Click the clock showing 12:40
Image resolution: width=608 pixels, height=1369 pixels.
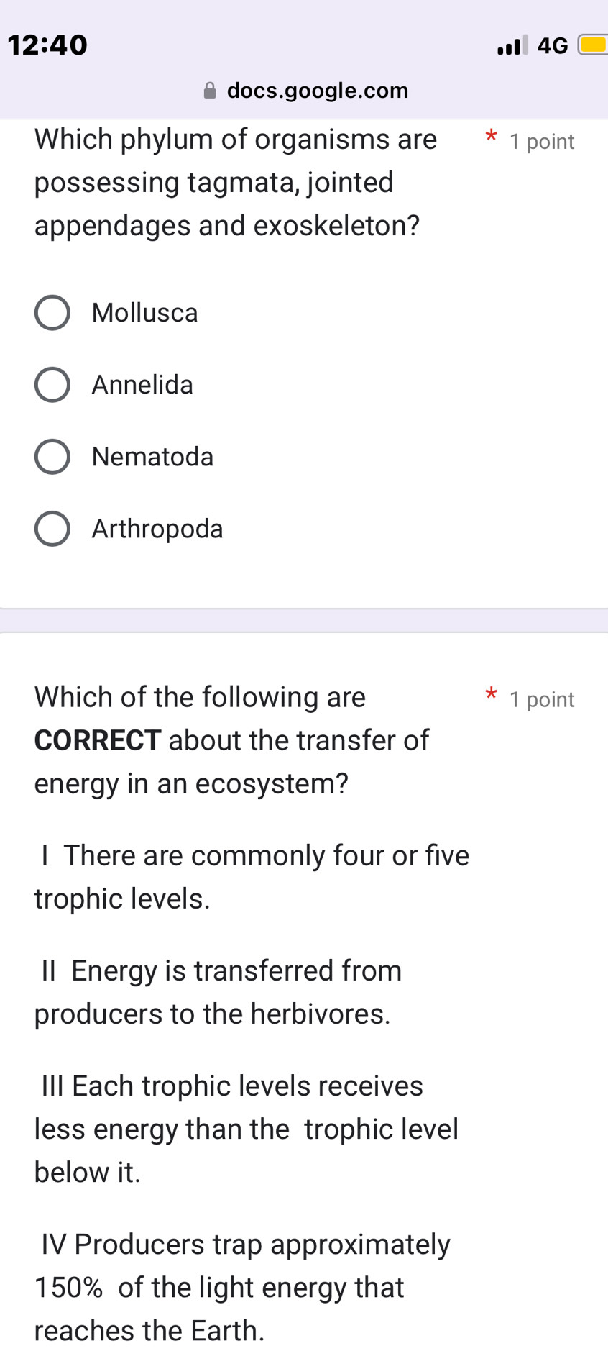coord(47,45)
